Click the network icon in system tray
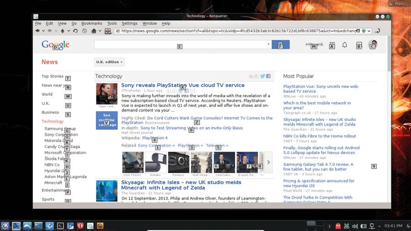The image size is (411, 231). [x=372, y=226]
